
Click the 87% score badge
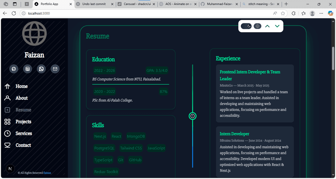tap(164, 92)
